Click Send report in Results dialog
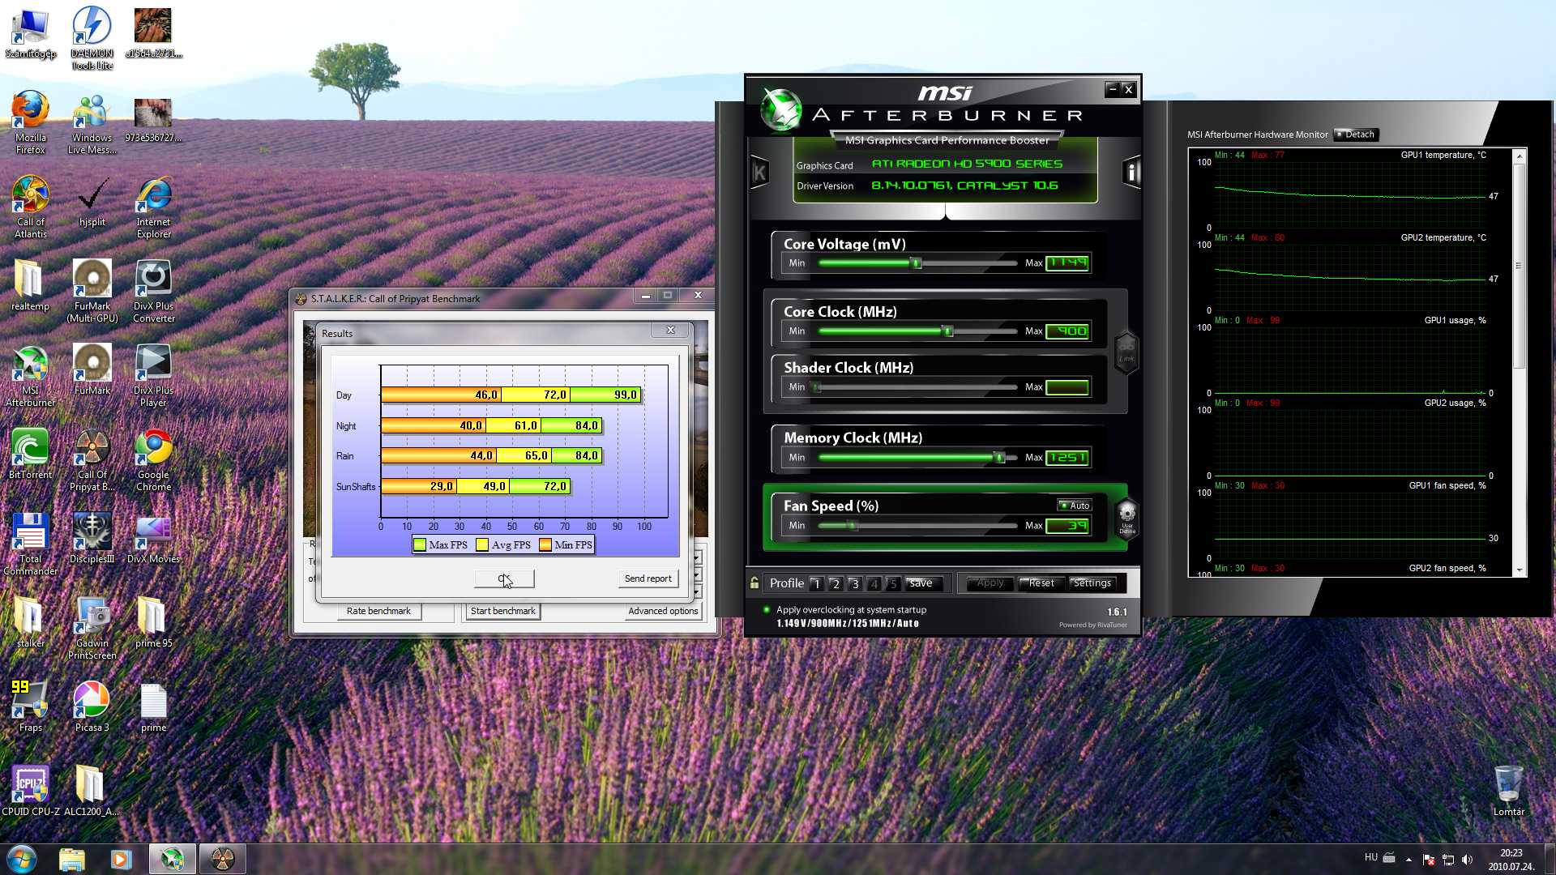 click(x=648, y=578)
